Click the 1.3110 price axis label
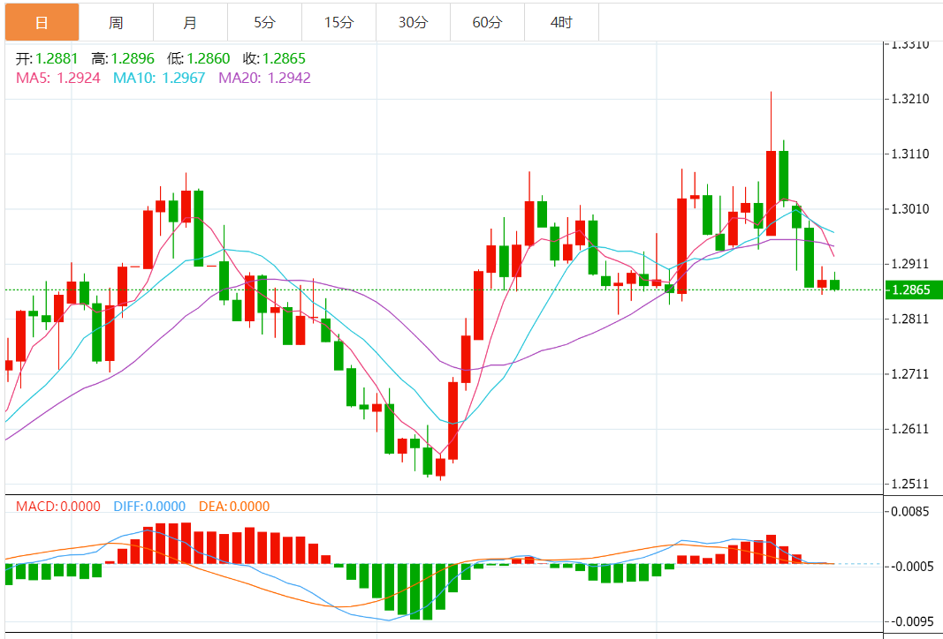Viewport: 943px width, 639px height. point(912,154)
